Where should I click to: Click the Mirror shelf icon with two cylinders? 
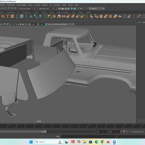point(64,16)
